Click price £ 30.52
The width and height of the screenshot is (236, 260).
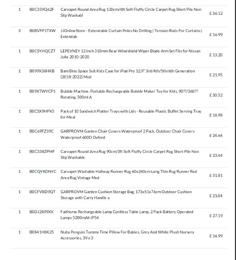coord(216,95)
